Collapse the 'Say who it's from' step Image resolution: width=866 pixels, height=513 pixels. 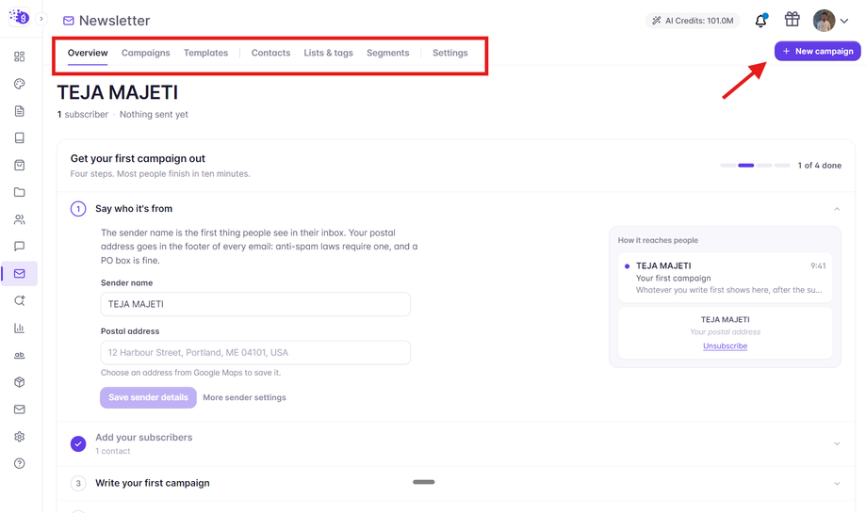point(837,209)
